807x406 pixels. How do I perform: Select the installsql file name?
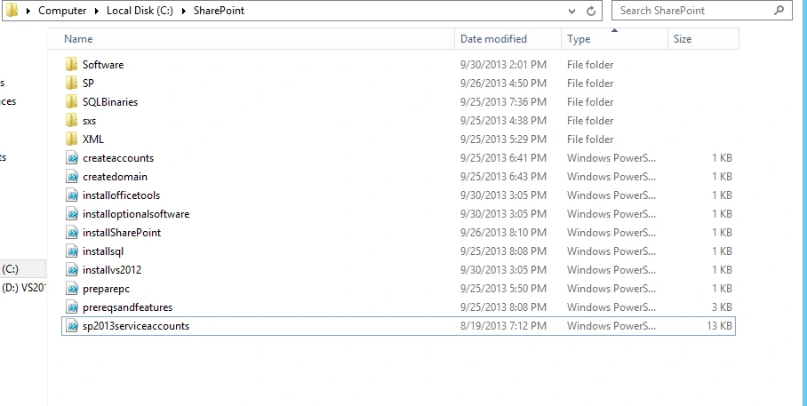(103, 251)
